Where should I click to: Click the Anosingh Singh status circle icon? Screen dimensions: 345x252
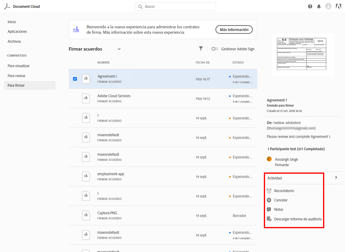click(269, 159)
